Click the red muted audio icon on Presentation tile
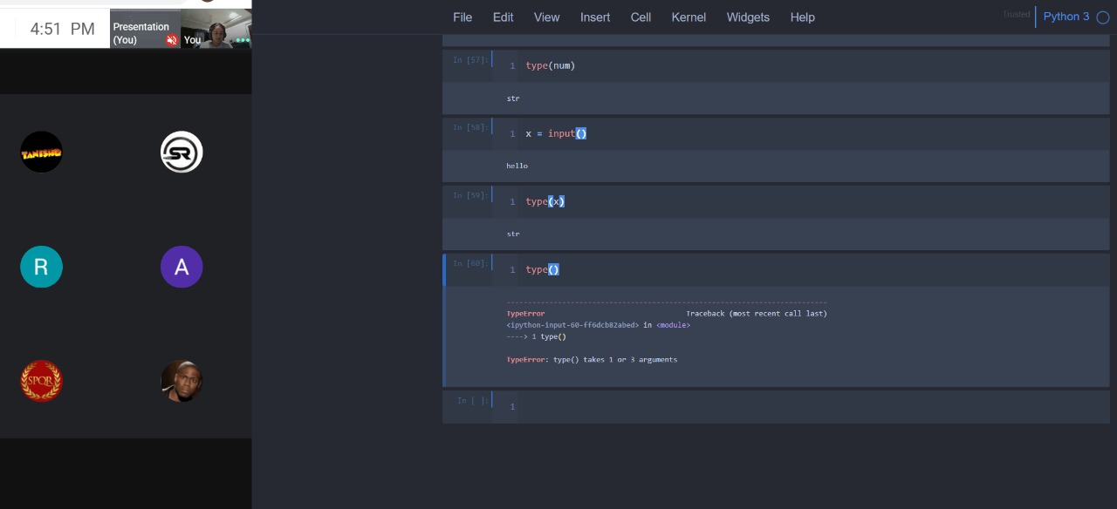This screenshot has height=509, width=1117. tap(171, 40)
